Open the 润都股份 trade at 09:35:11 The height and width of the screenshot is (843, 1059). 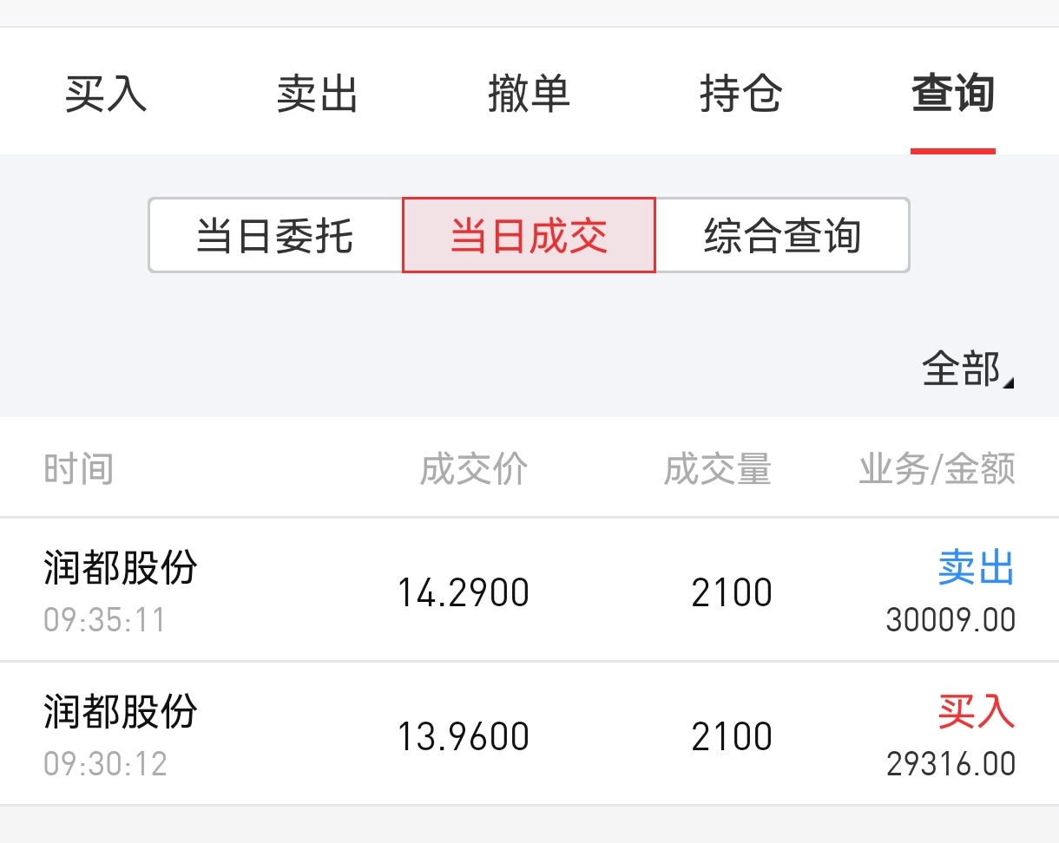122,590
